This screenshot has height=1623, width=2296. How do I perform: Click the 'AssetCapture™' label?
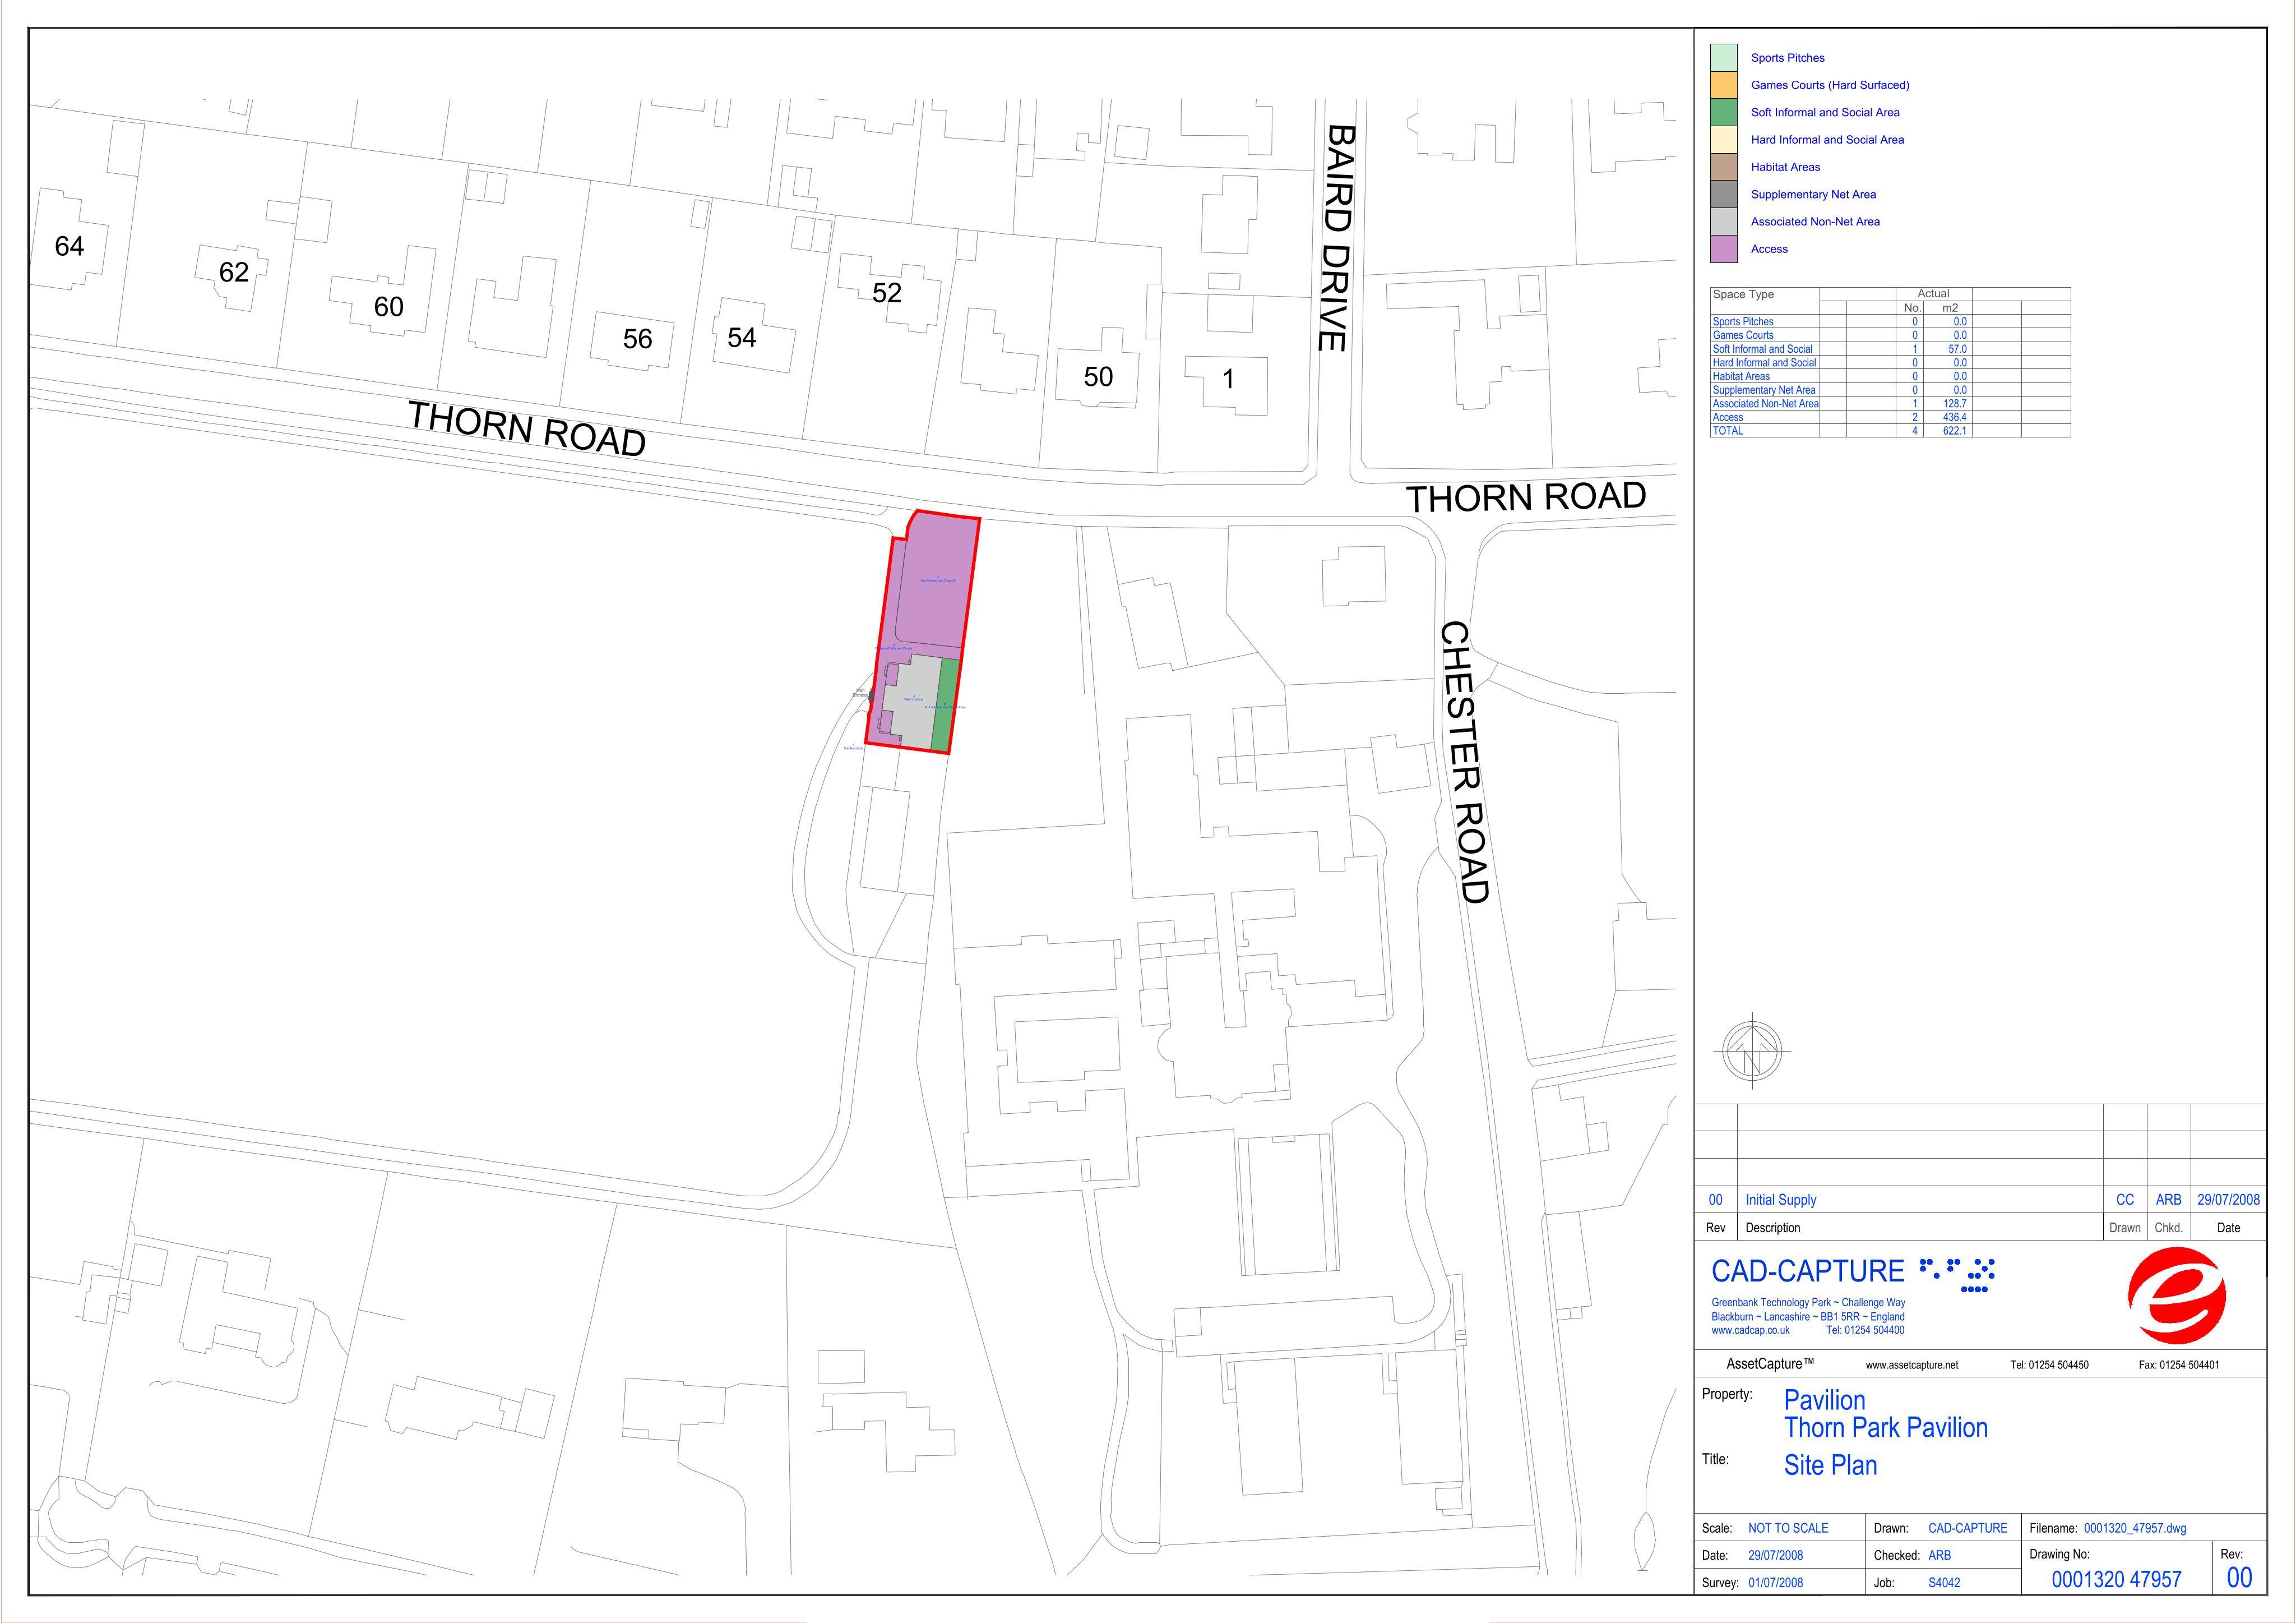point(1770,1364)
